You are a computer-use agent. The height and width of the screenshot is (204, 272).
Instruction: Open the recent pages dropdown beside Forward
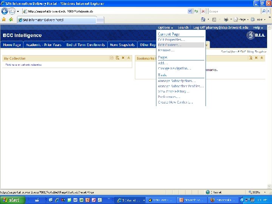pos(18,11)
